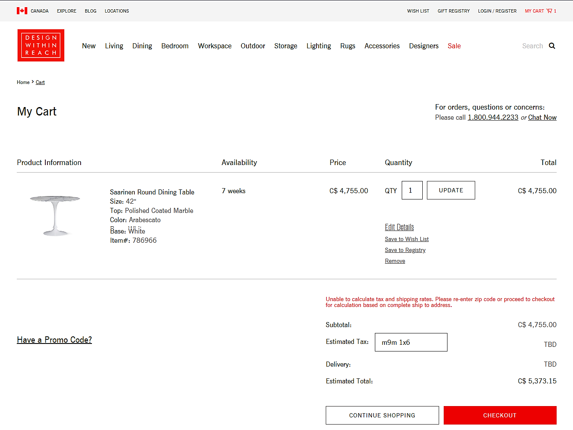Viewport: 573px width, 430px height.
Task: Select the Sale menu item
Action: pos(454,46)
